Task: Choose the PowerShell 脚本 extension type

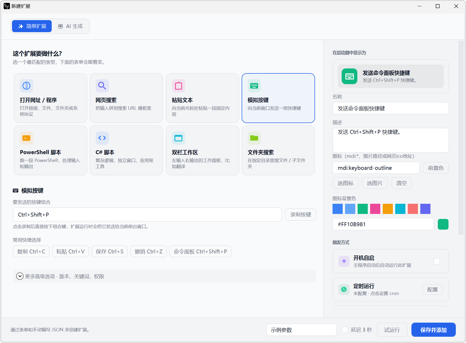Action: click(50, 150)
